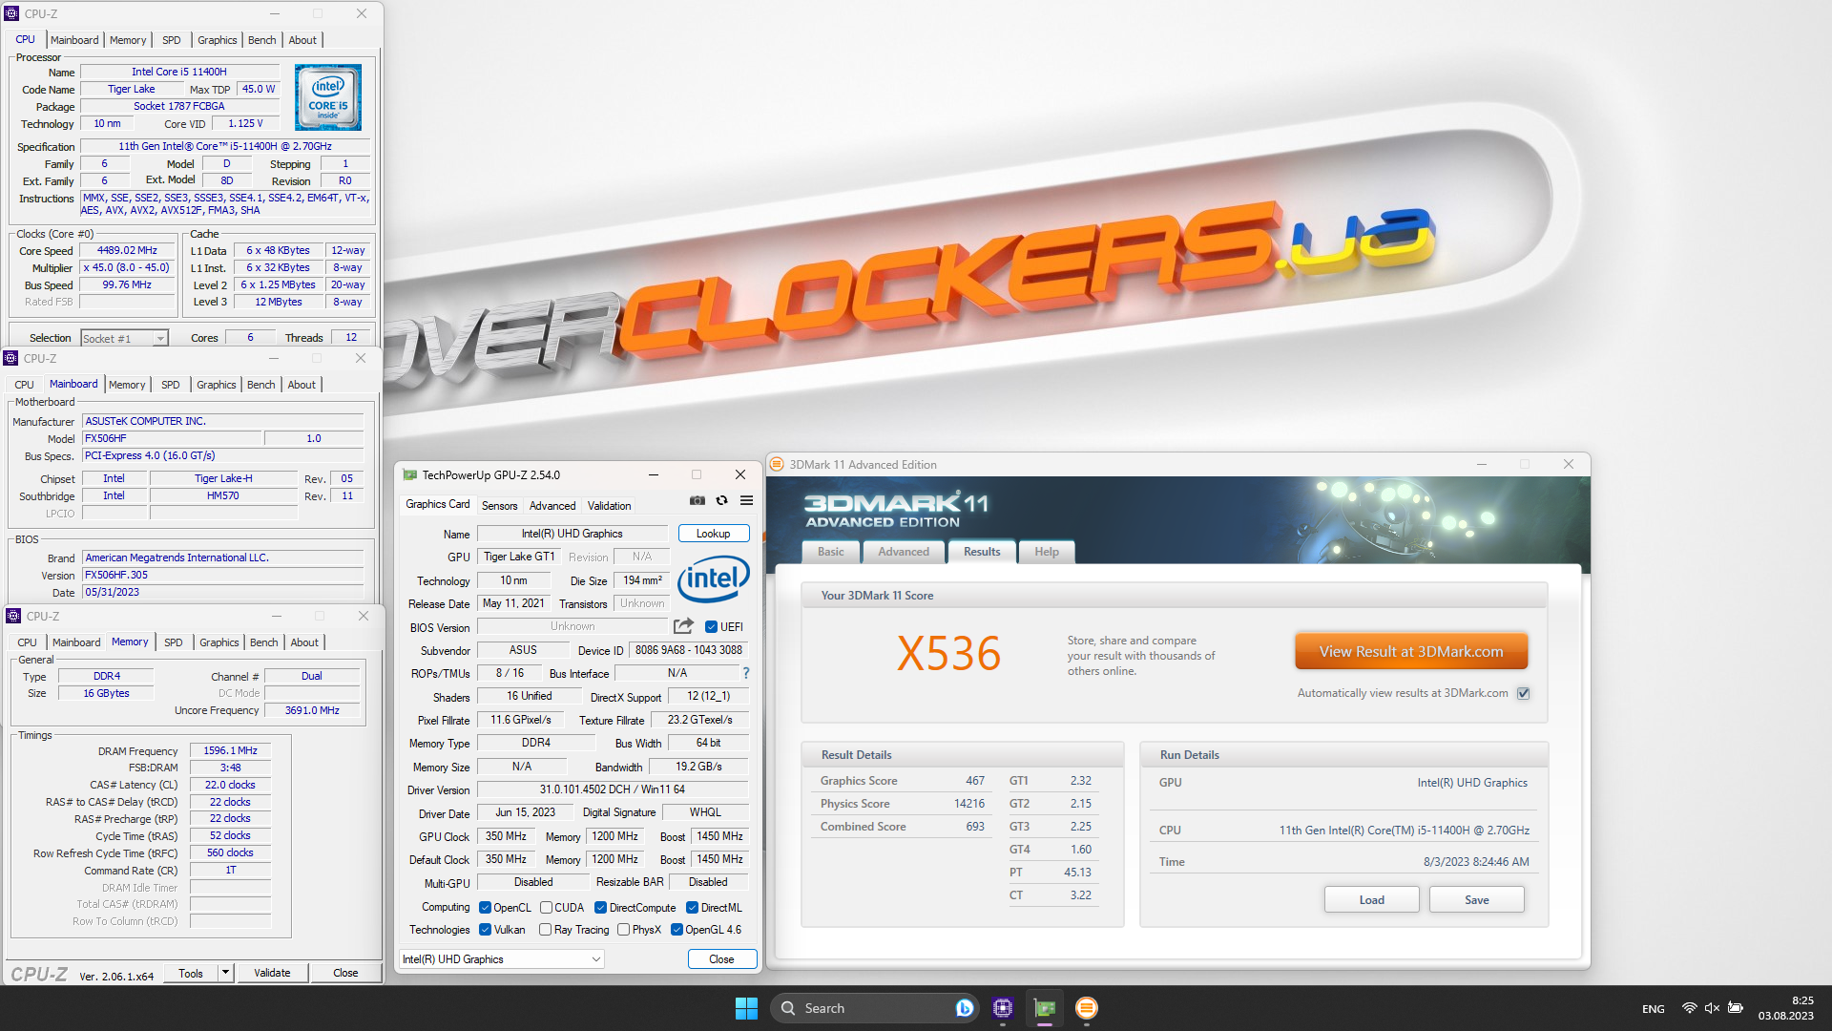Open Graphics tab in CPU-Z Mainboard window
The height and width of the screenshot is (1031, 1832).
click(216, 385)
